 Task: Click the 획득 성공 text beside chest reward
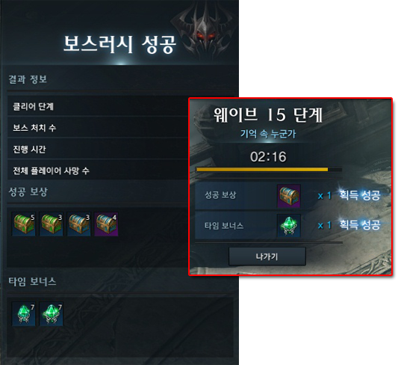point(360,195)
